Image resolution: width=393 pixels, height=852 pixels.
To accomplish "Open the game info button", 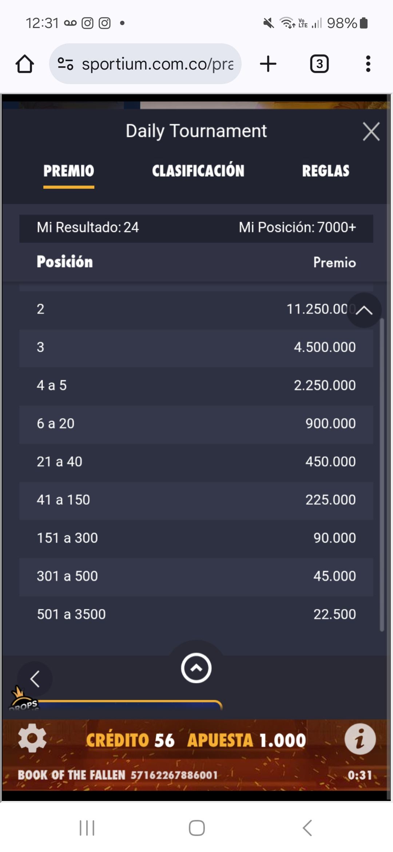I will pyautogui.click(x=360, y=739).
